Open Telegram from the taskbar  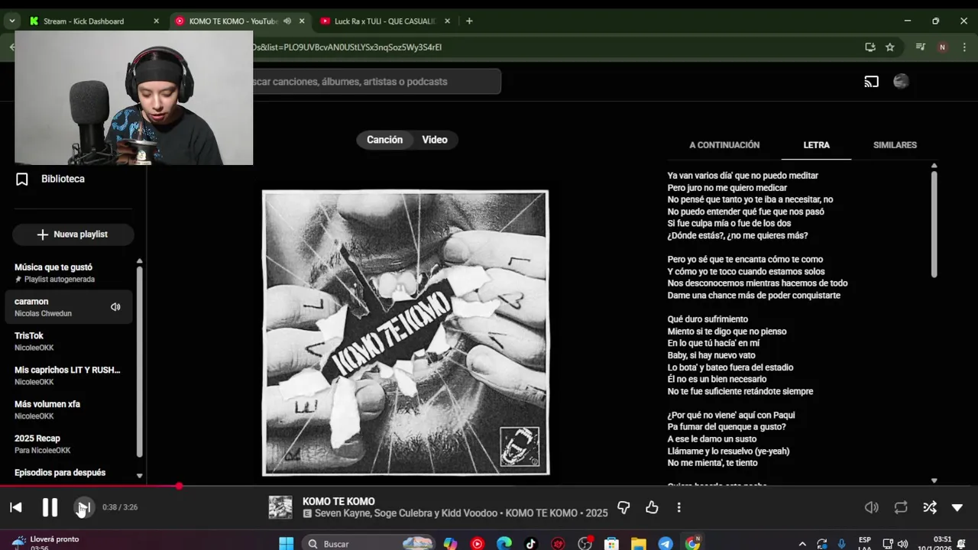[665, 544]
